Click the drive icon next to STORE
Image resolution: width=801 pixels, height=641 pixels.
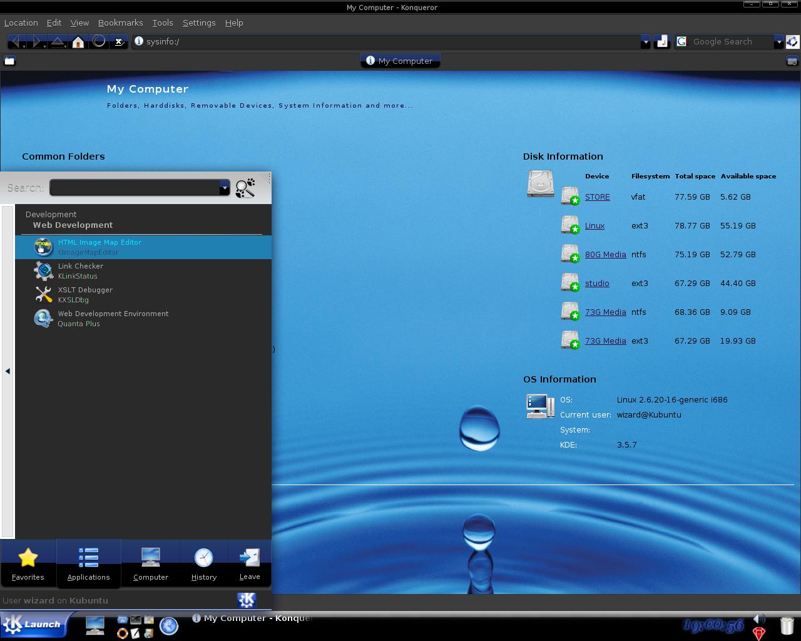click(570, 196)
